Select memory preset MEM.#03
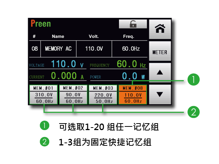The image size is (219, 164). pyautogui.click(x=103, y=94)
